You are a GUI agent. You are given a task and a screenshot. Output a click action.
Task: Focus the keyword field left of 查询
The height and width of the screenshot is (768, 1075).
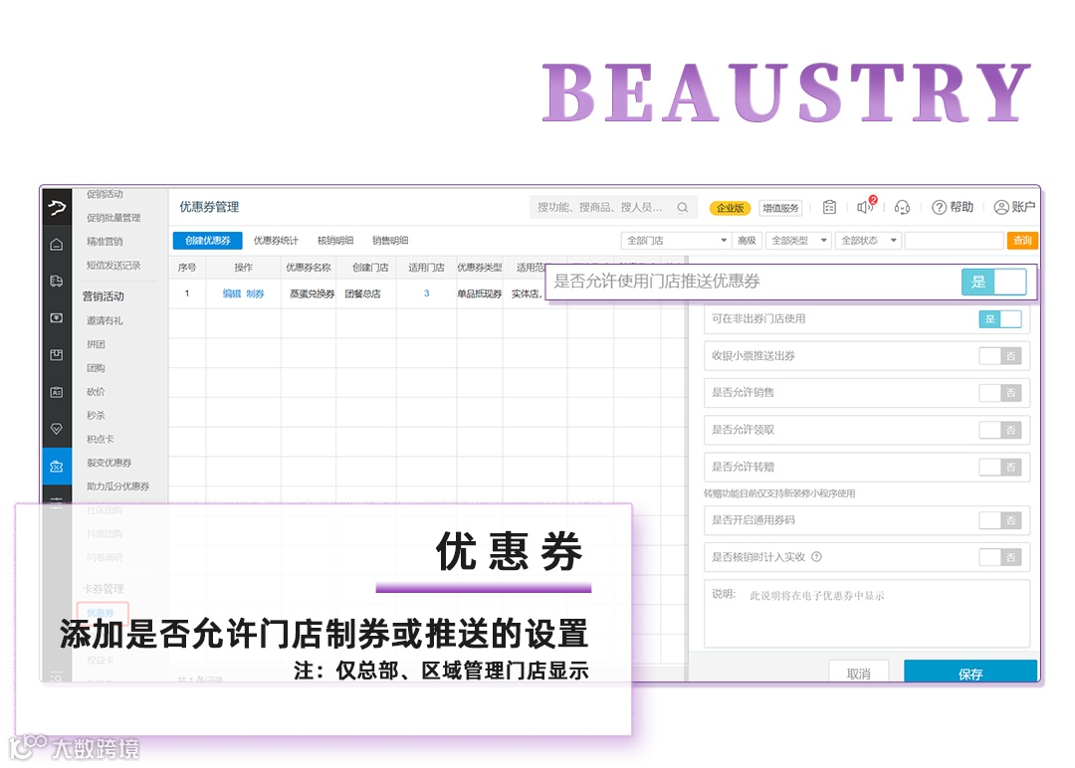(955, 241)
